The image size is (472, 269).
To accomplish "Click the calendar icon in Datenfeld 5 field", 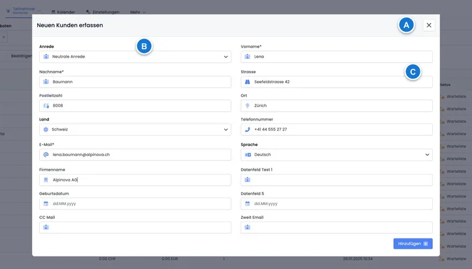I will click(x=247, y=204).
